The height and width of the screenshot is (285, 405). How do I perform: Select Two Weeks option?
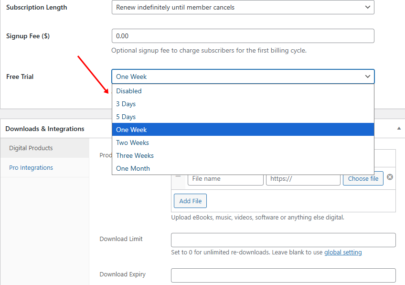click(x=243, y=142)
